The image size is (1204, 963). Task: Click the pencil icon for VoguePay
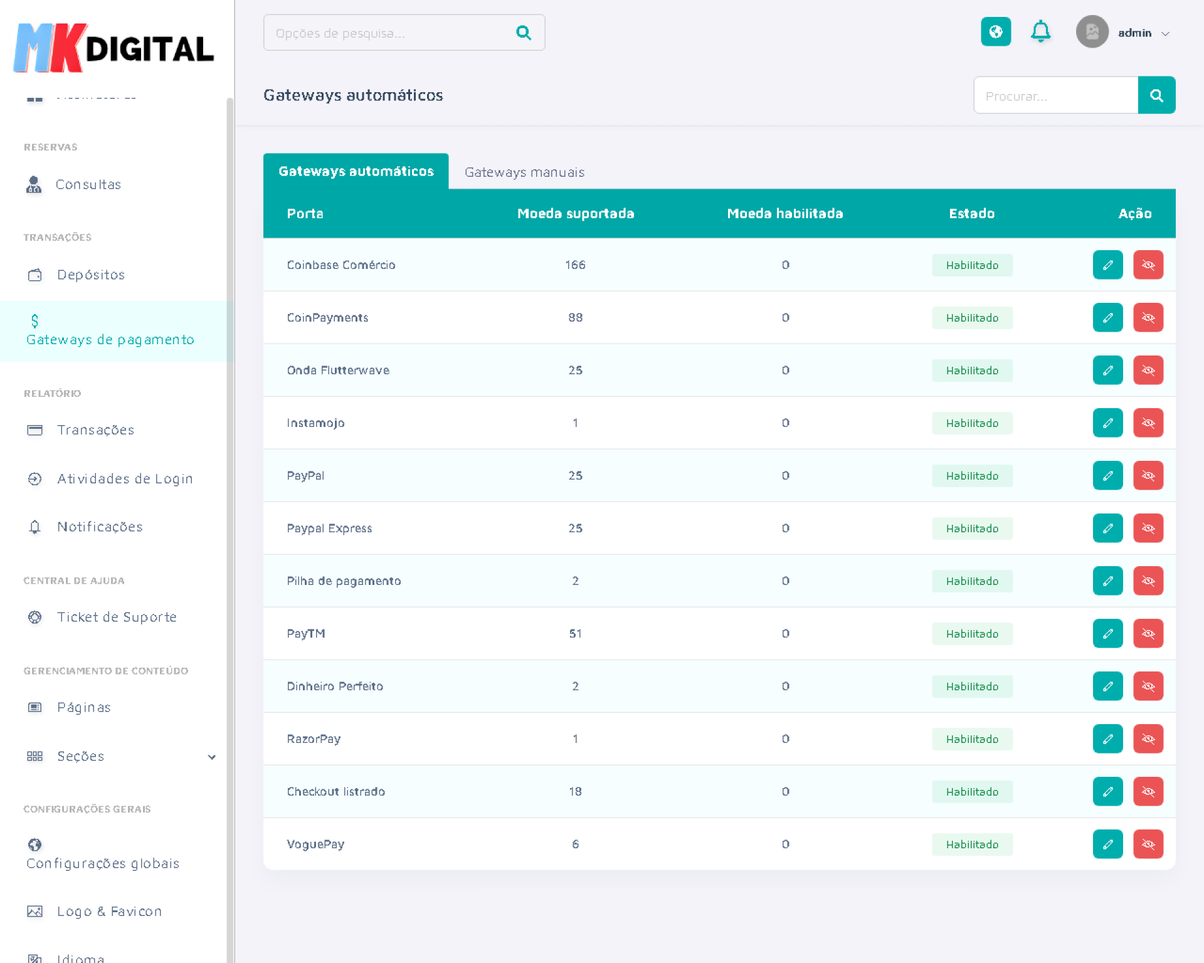[1107, 845]
